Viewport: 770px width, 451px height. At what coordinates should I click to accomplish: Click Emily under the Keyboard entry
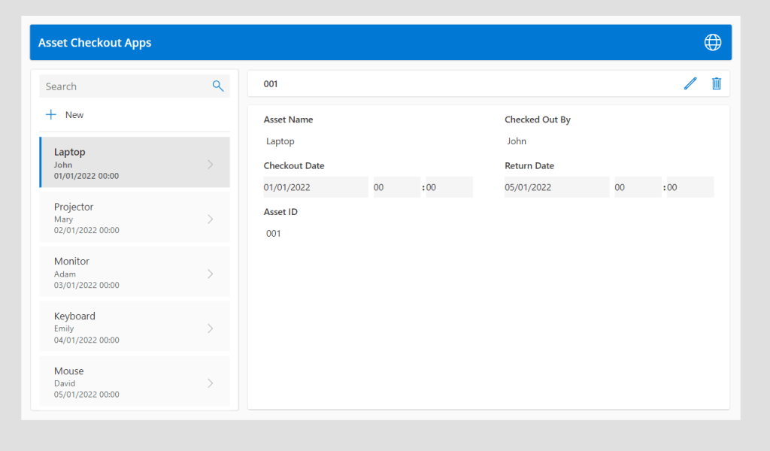coord(64,328)
